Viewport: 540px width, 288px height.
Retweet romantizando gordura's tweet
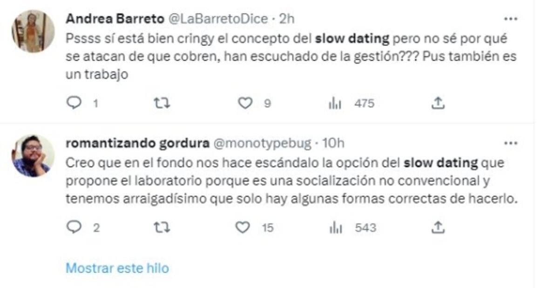tap(162, 226)
